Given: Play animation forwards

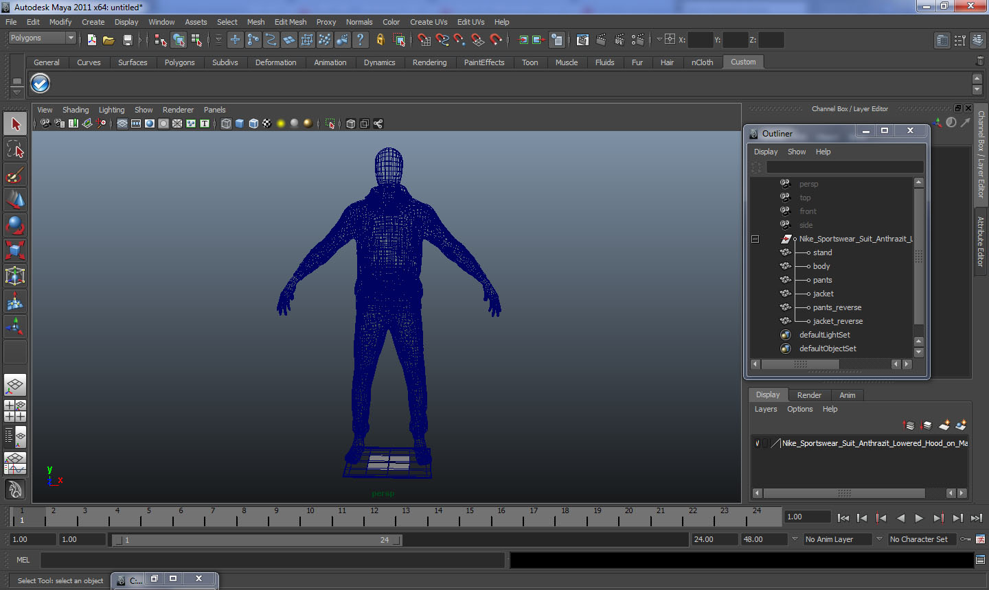Looking at the screenshot, I should pyautogui.click(x=919, y=518).
